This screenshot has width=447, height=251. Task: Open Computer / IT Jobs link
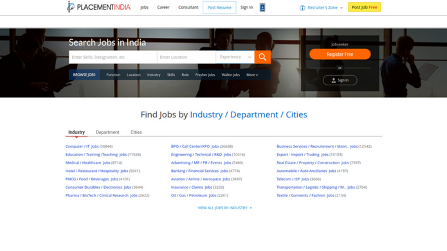pos(82,146)
